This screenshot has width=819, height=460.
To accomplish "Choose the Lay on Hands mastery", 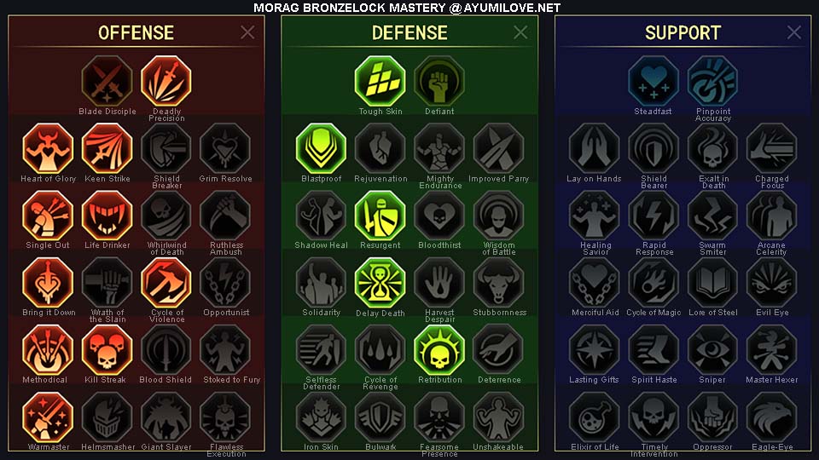I will pyautogui.click(x=594, y=148).
